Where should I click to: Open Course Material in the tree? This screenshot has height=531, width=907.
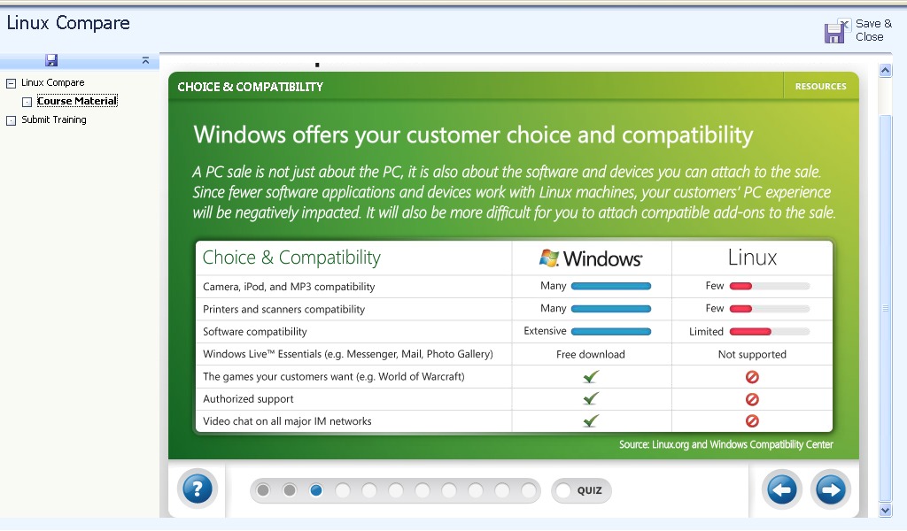click(x=77, y=101)
